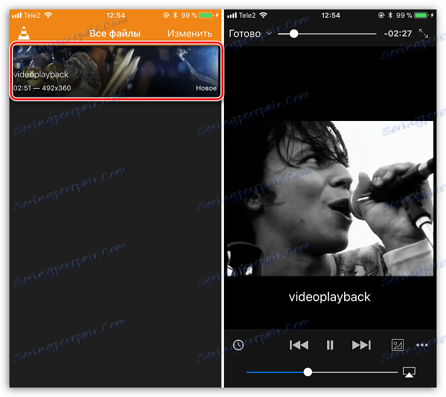Tap the Tele2 carrier label in the player status bar
The width and height of the screenshot is (446, 397).
(247, 15)
